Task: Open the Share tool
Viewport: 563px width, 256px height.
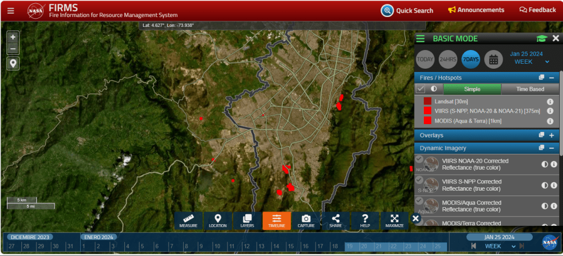Action: (x=336, y=220)
